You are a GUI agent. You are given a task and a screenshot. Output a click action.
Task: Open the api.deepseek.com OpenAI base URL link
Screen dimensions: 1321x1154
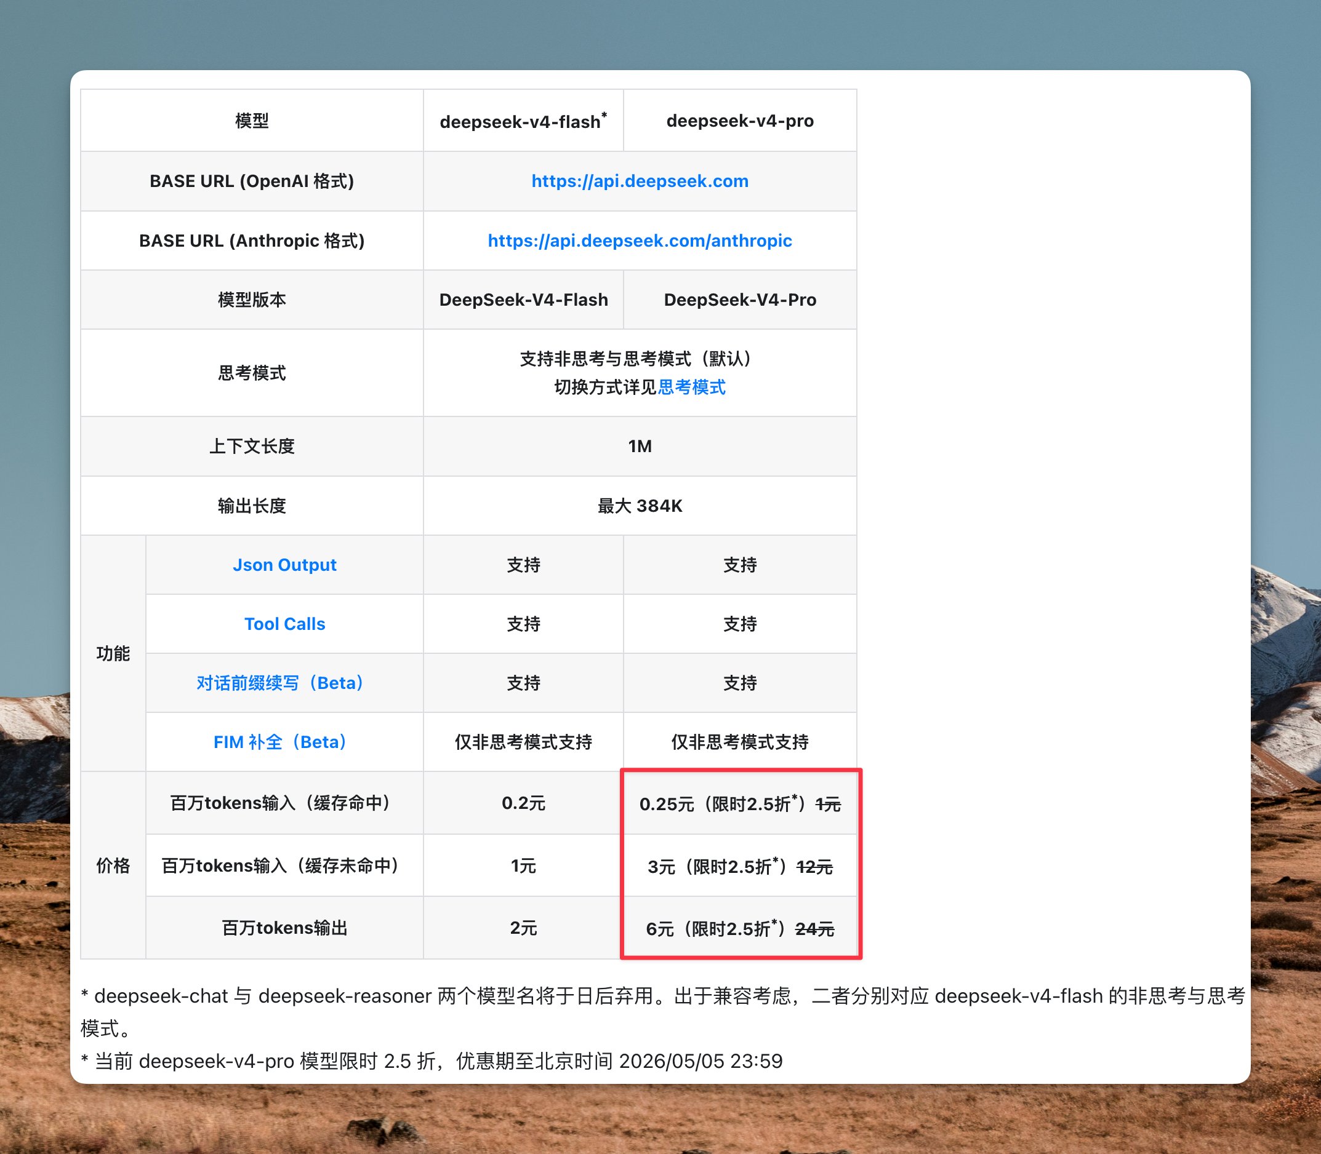pyautogui.click(x=639, y=181)
